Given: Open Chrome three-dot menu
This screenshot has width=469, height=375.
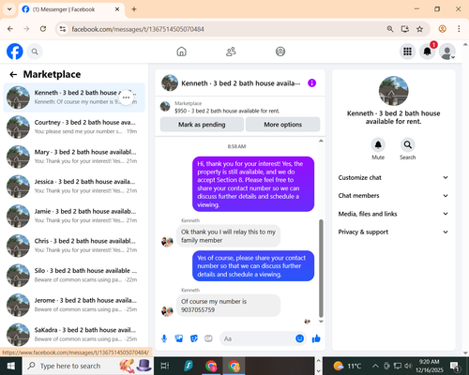Looking at the screenshot, I should pos(459,29).
